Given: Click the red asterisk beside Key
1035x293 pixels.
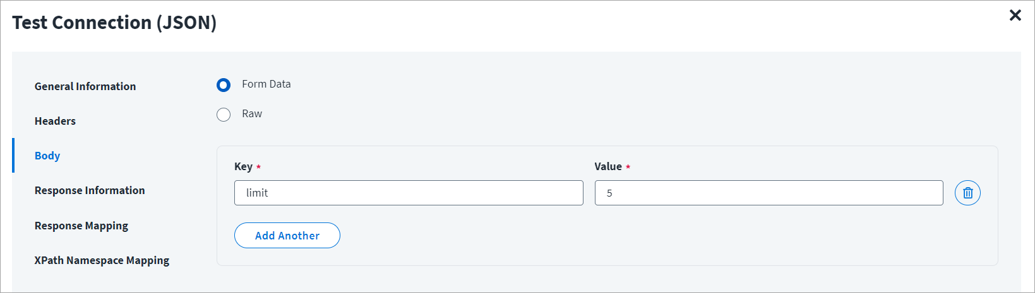Looking at the screenshot, I should pyautogui.click(x=258, y=167).
